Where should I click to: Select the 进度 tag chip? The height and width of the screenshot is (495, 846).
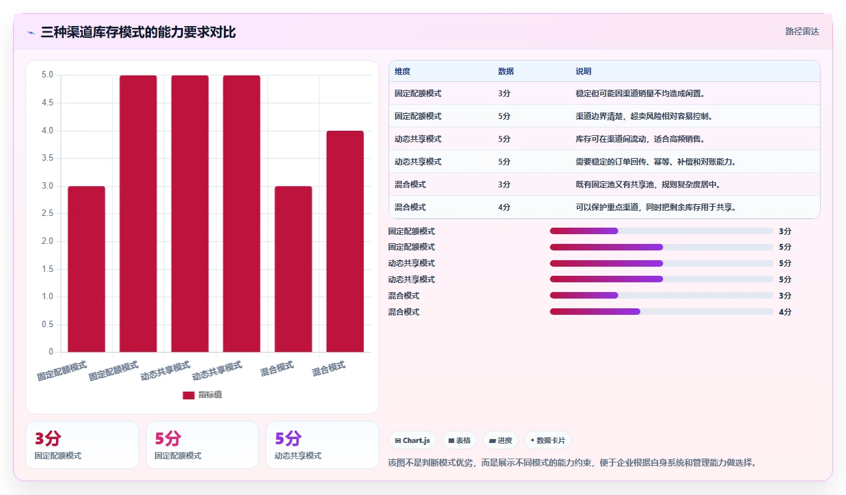point(500,440)
